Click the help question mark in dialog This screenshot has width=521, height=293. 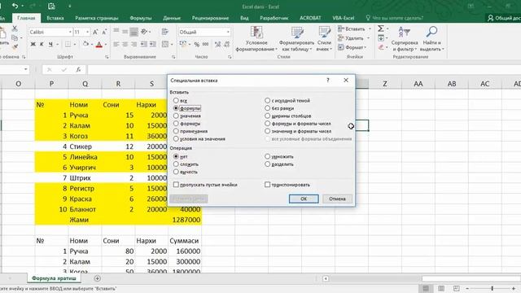point(328,80)
